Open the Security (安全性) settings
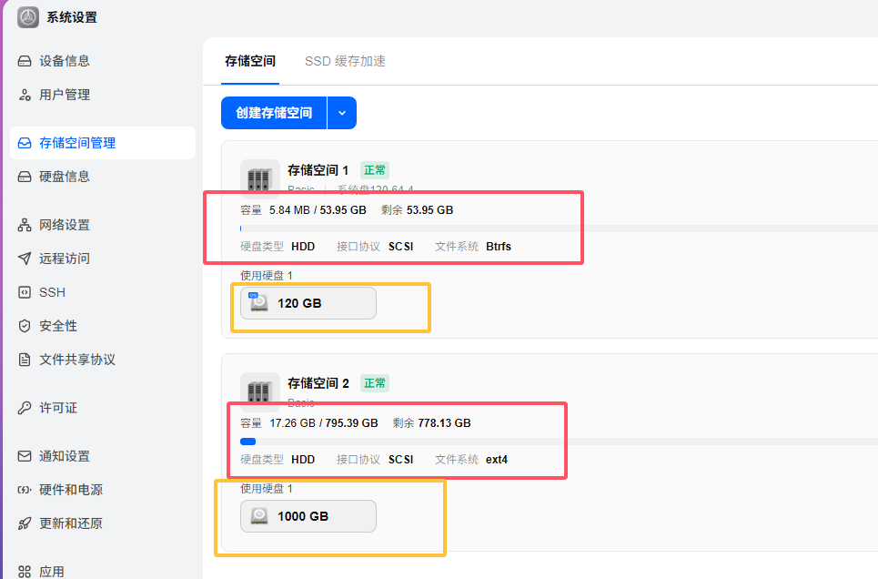 click(103, 326)
